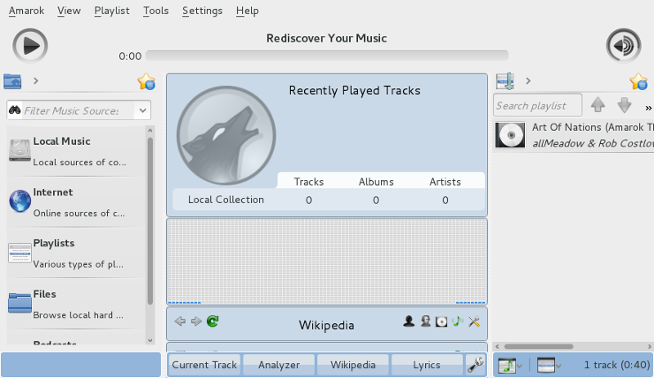The height and width of the screenshot is (378, 654).
Task: Open the Internet source
Action: (76, 202)
